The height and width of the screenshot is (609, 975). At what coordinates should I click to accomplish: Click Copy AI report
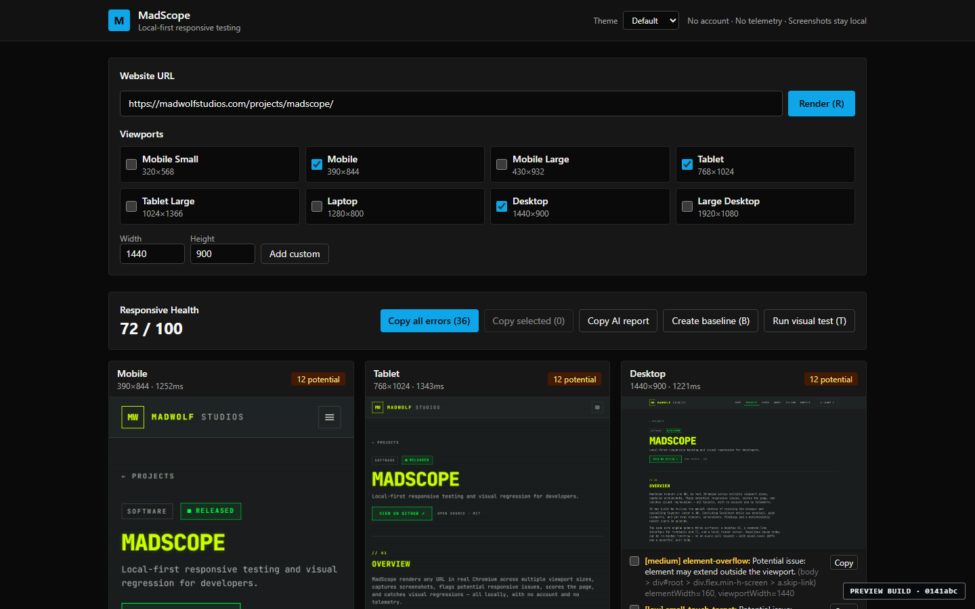[618, 321]
